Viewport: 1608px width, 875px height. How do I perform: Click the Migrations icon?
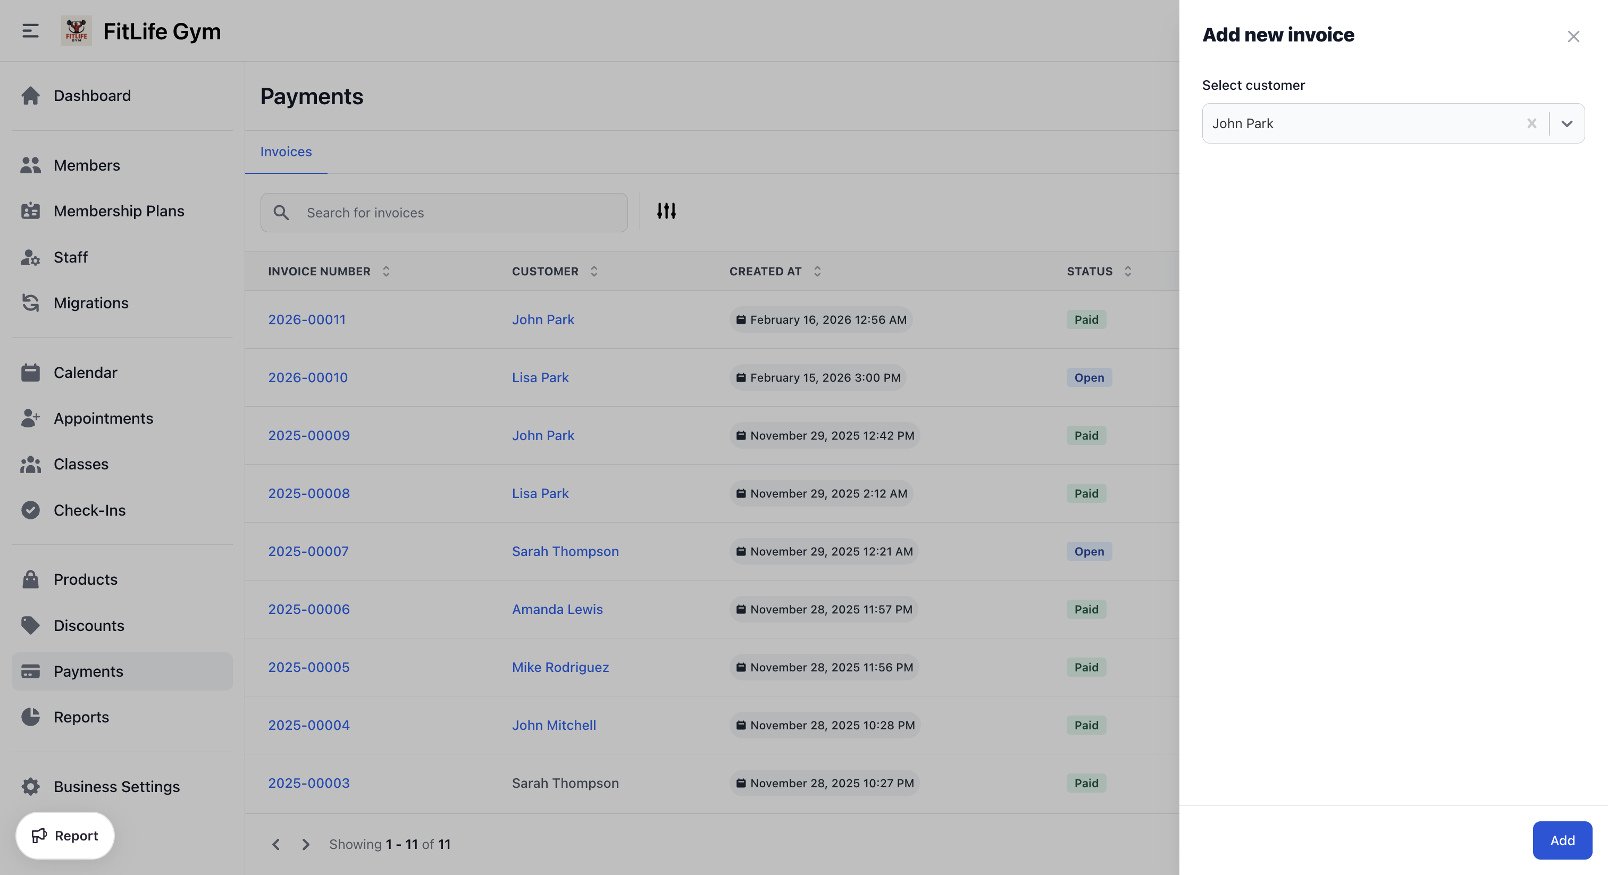point(31,302)
